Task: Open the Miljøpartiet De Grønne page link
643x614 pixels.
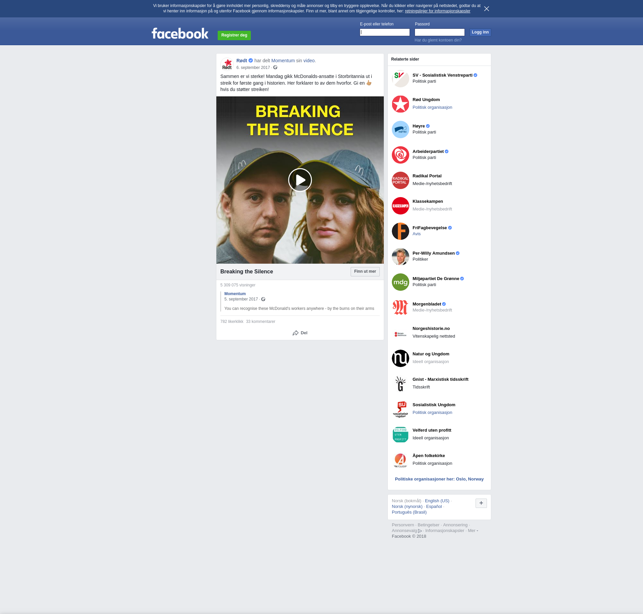Action: click(436, 279)
